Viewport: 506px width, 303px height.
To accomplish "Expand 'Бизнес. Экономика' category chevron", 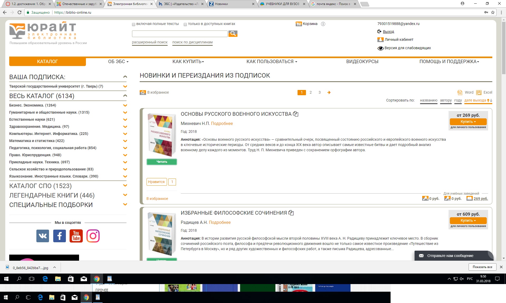I will point(125,105).
